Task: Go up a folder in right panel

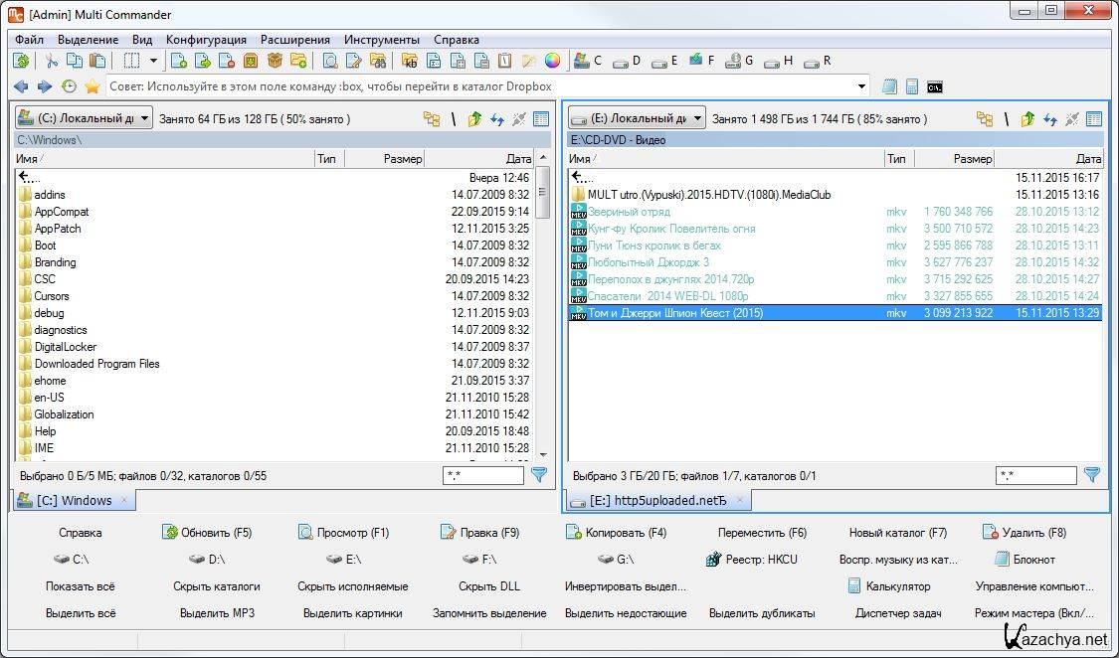Action: click(x=1027, y=119)
